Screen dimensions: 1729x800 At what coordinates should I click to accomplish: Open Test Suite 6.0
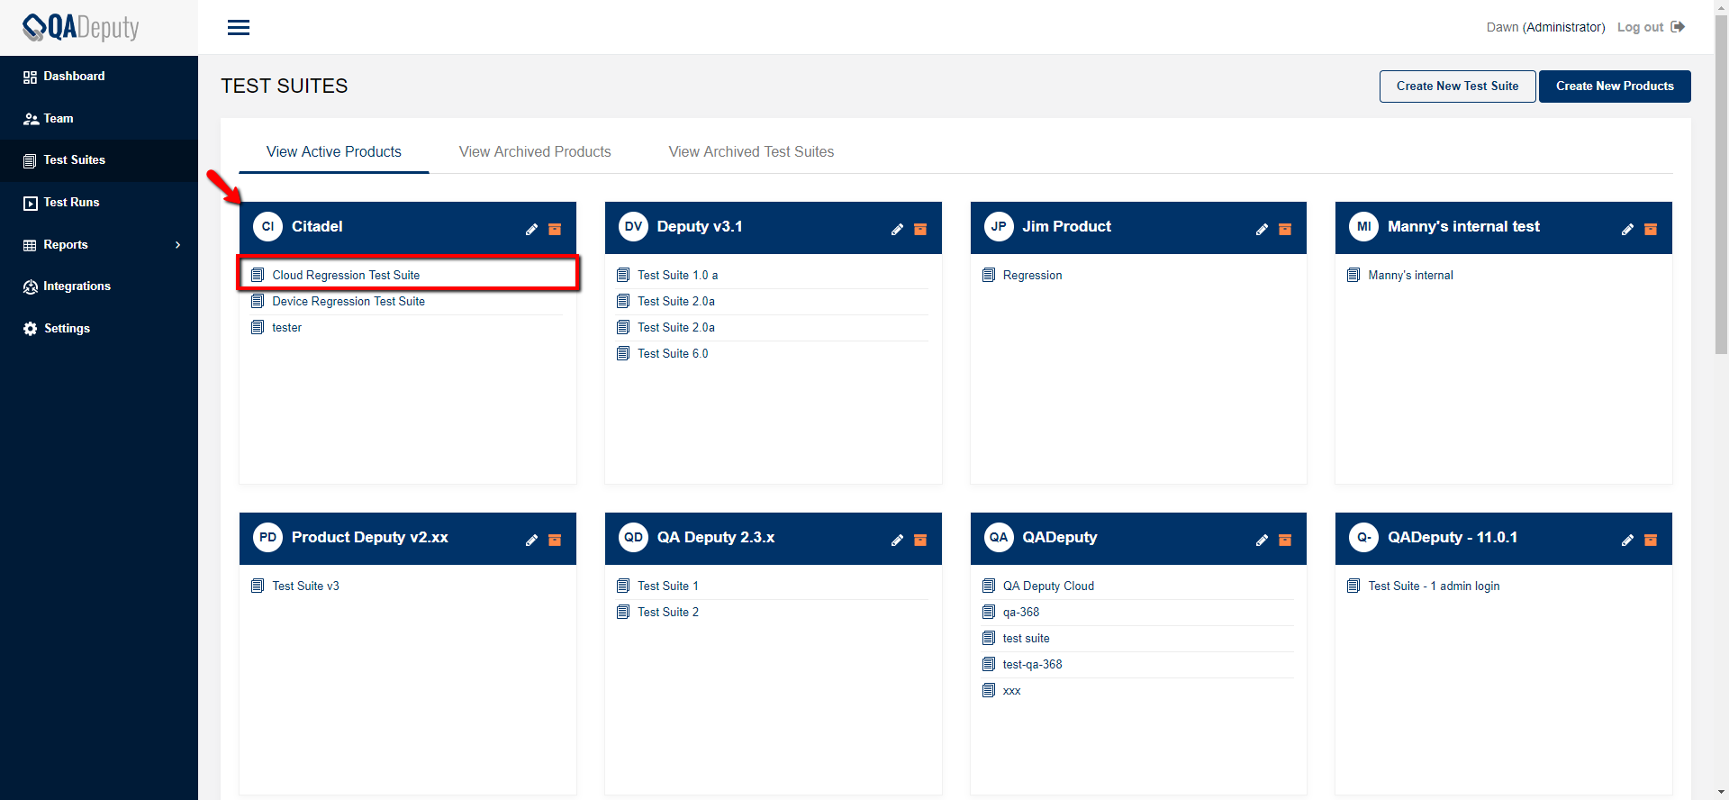tap(673, 354)
